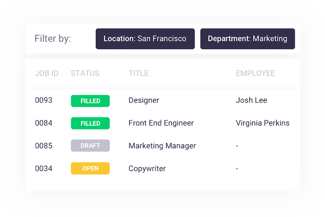Sort by JOB ID column header

[x=46, y=74]
